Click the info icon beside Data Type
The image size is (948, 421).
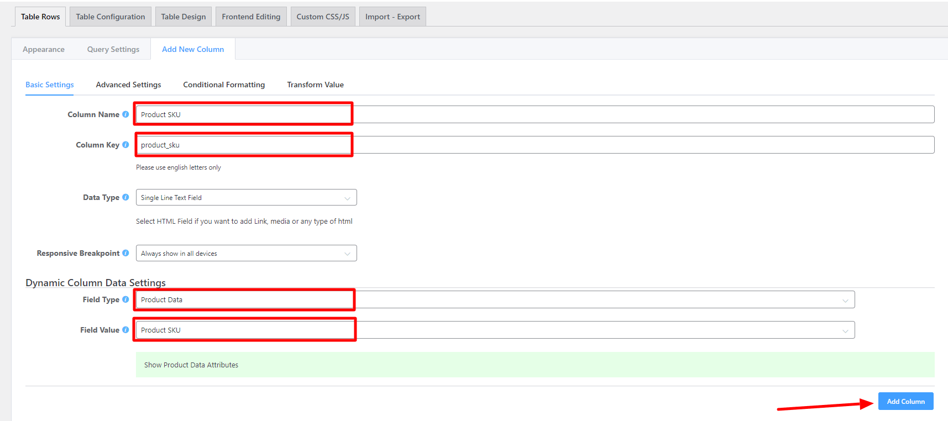pyautogui.click(x=125, y=197)
